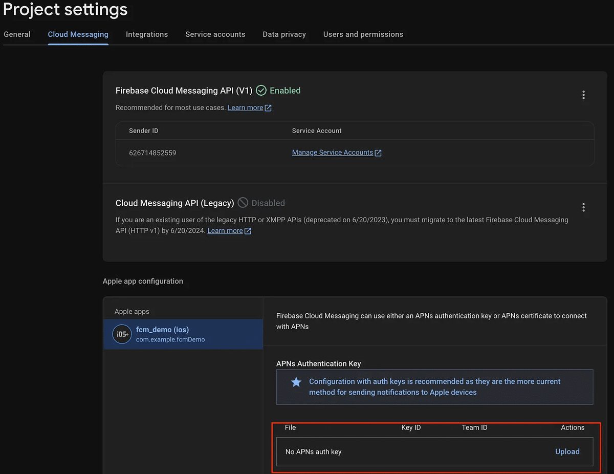Click the 'Apple app configuration' heading
Image resolution: width=614 pixels, height=474 pixels.
point(143,281)
